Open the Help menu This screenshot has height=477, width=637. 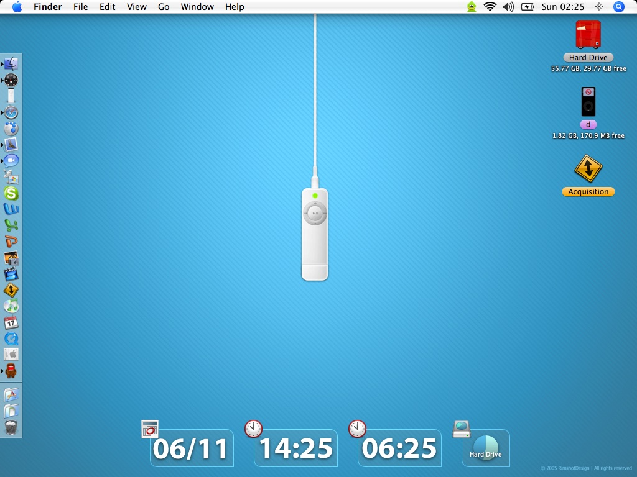coord(235,7)
